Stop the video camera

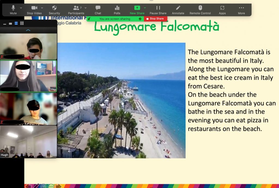point(34,10)
